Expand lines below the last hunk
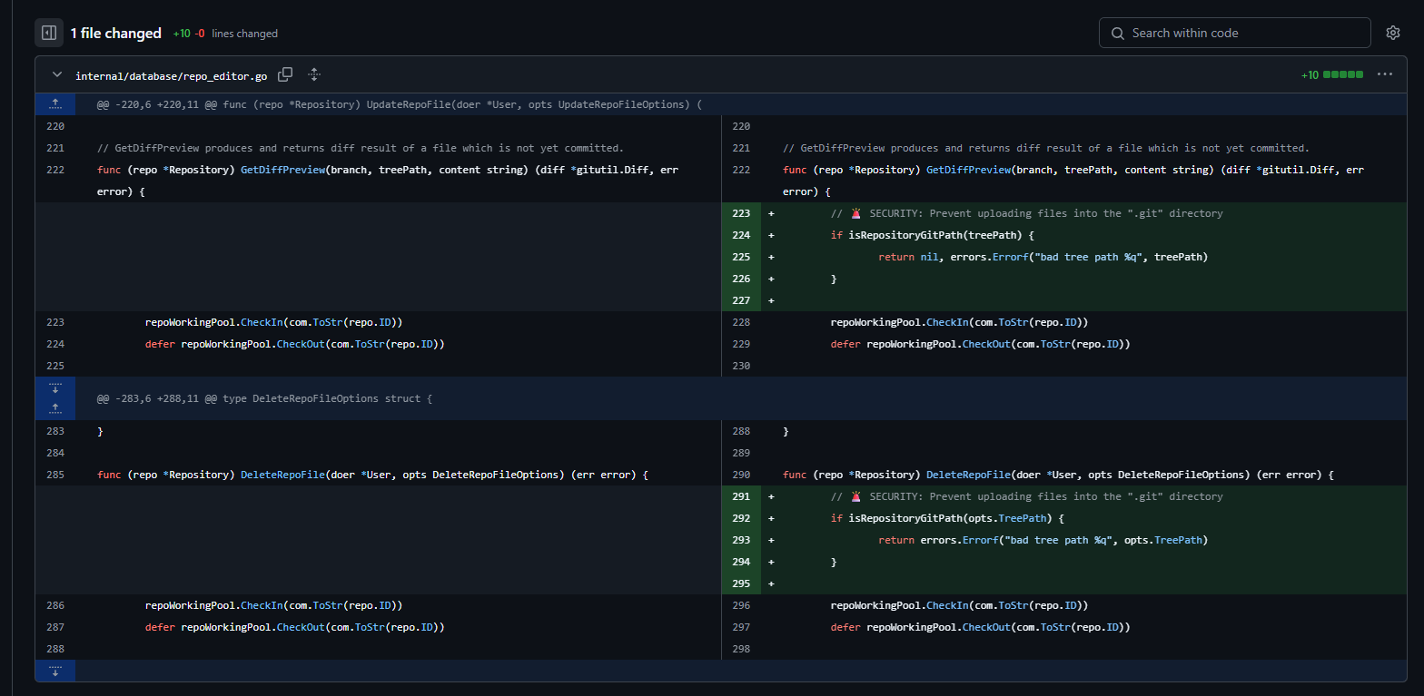 (x=55, y=671)
